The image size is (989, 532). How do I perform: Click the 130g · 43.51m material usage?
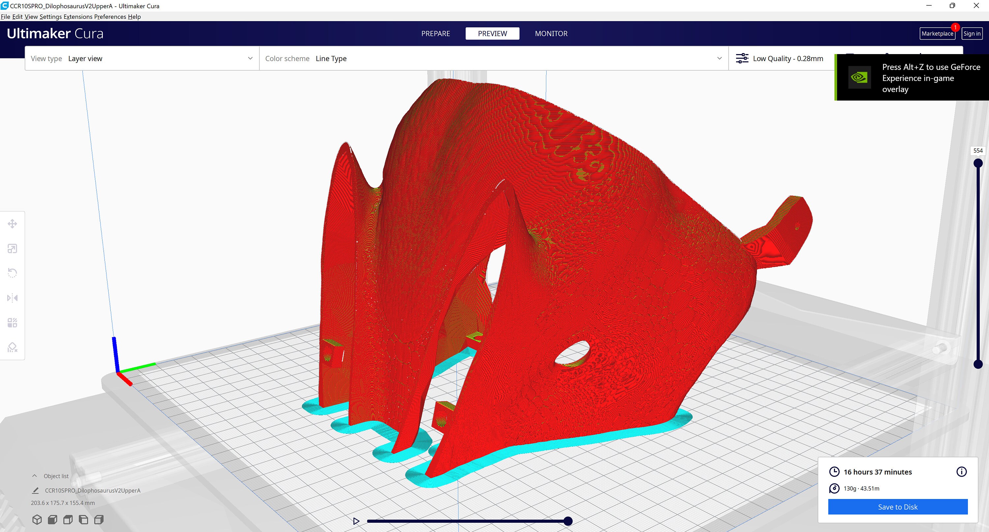[x=861, y=488]
